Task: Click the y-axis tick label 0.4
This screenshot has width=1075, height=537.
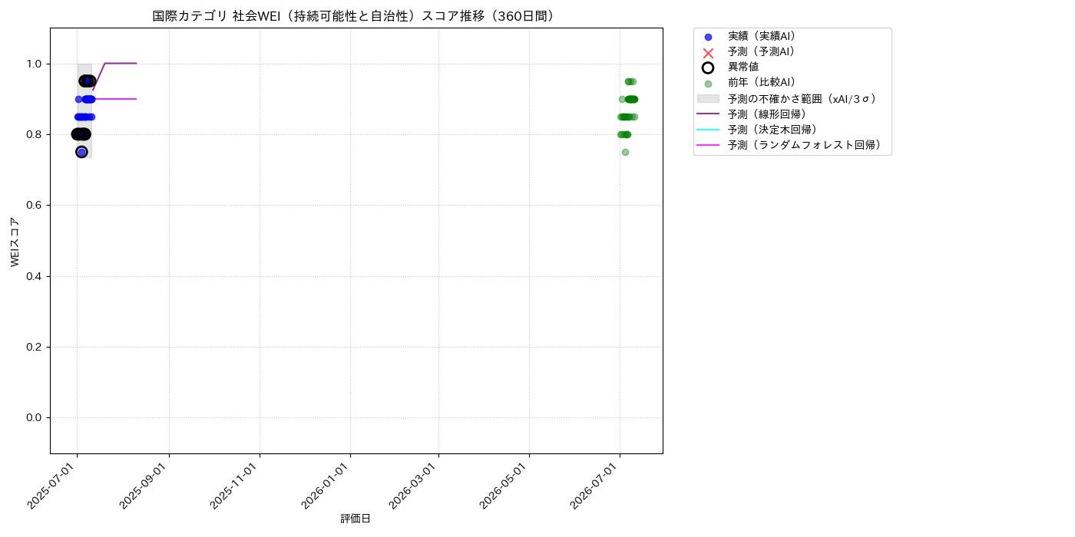Action: click(35, 276)
